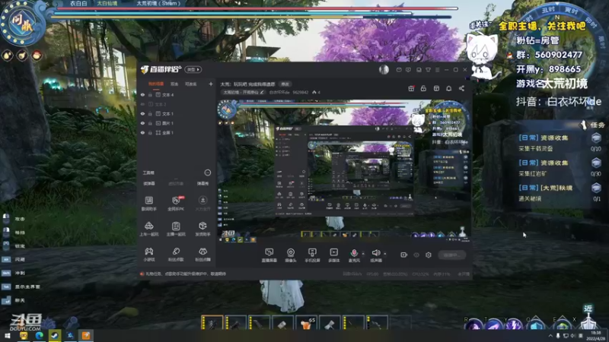Open Steam from the Windows taskbar
Viewport: 609px width, 342px height.
pos(54,335)
